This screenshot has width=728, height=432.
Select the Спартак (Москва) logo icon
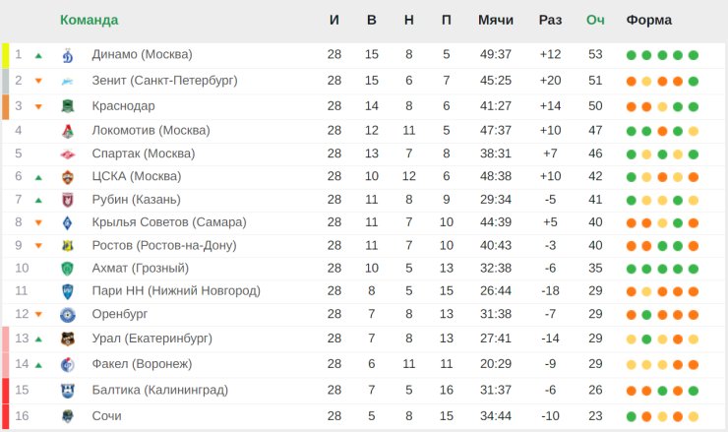coord(68,154)
